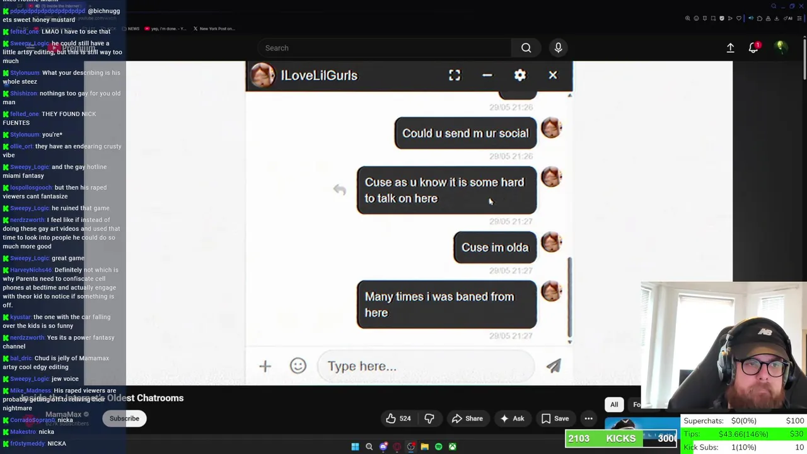
Task: Click browser shield ad-blocker icon
Action: tap(722, 18)
